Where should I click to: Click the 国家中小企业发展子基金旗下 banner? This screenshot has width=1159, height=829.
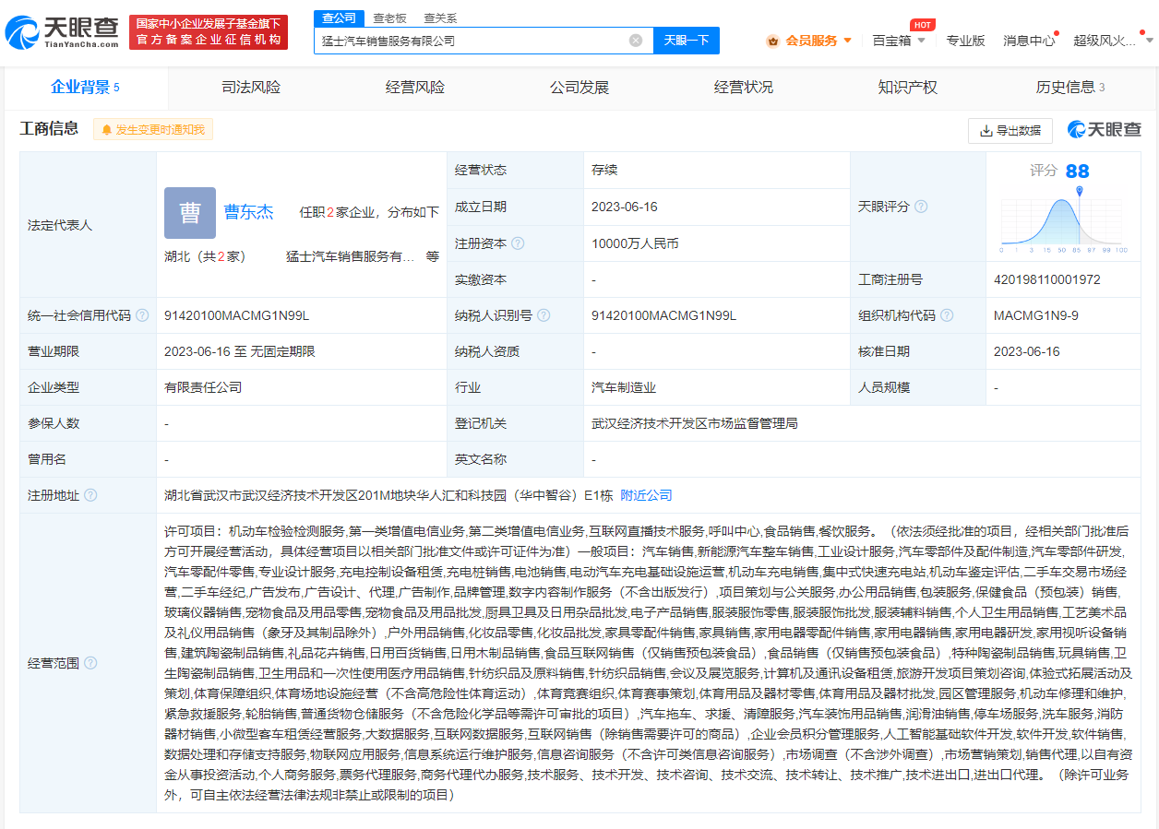(209, 32)
